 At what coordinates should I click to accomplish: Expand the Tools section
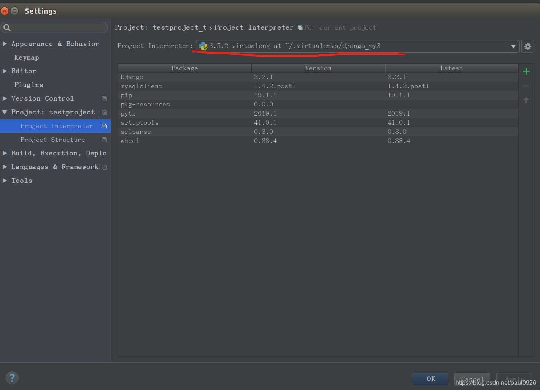click(x=5, y=181)
